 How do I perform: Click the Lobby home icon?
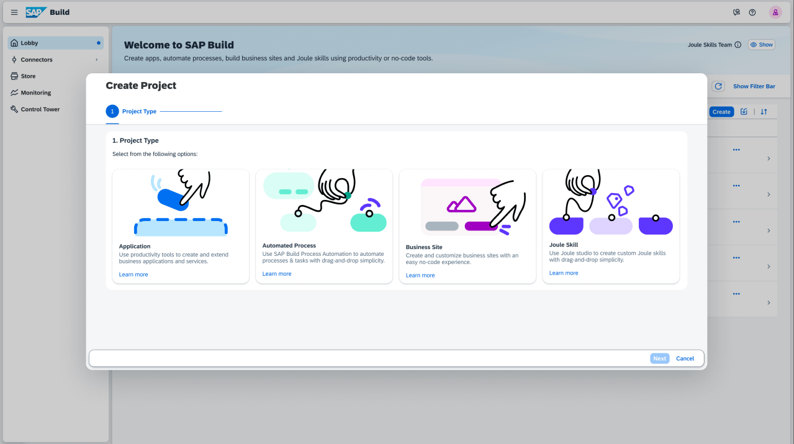point(14,43)
